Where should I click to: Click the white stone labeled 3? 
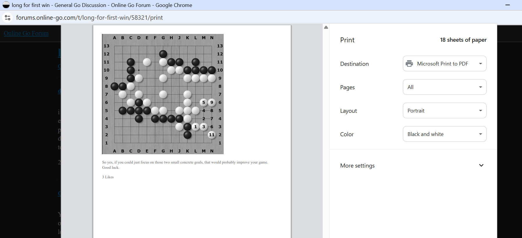(x=204, y=127)
